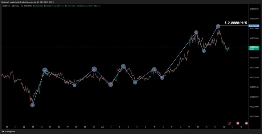Click the open value O0.00001294 in the legend
The width and height of the screenshot is (262, 134).
coord(37,6)
